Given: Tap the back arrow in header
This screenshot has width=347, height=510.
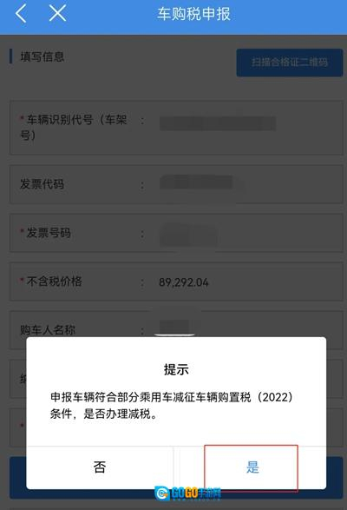Looking at the screenshot, I should point(21,14).
